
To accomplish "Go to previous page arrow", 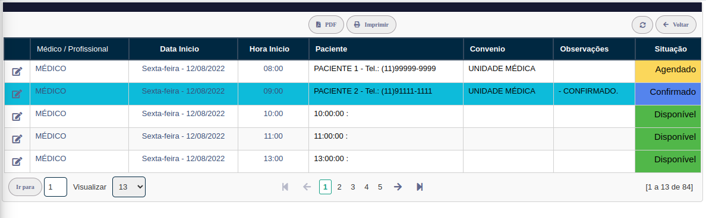I will point(307,187).
